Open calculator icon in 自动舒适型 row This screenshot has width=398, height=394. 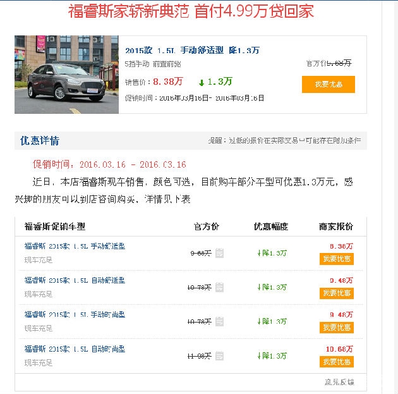[x=219, y=287]
